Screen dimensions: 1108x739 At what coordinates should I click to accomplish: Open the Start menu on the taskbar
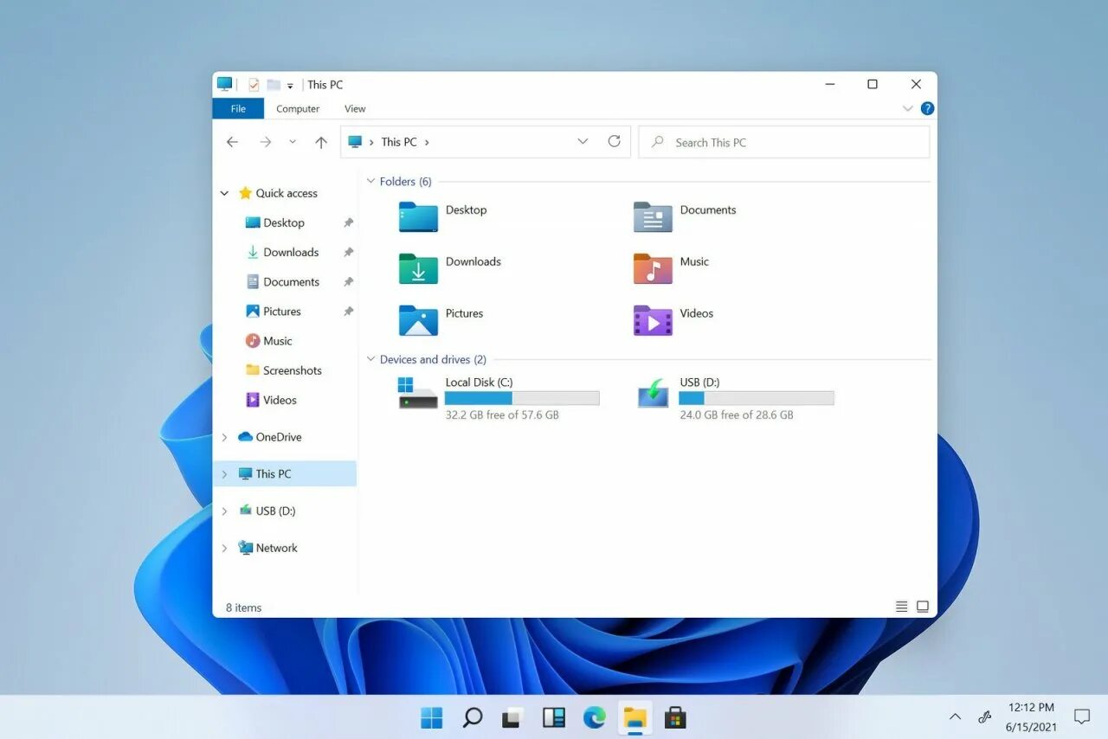click(x=431, y=717)
